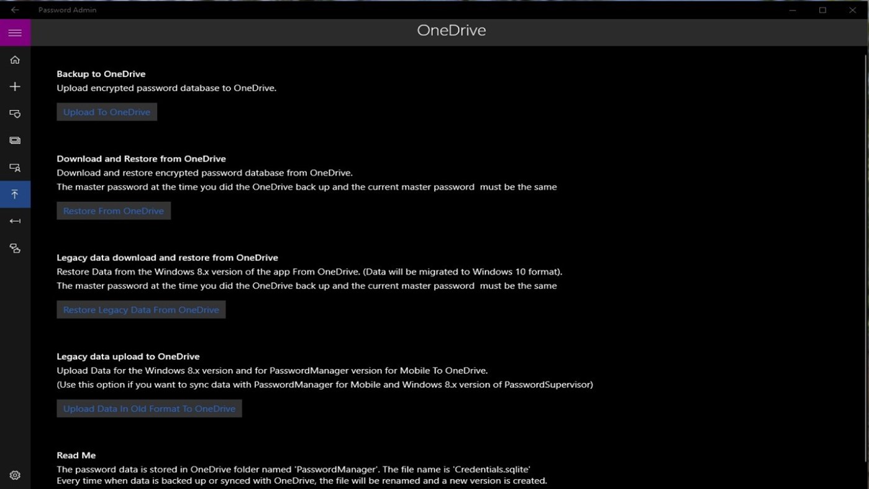The image size is (869, 489).
Task: Click the import arrow icon in sidebar
Action: [14, 221]
